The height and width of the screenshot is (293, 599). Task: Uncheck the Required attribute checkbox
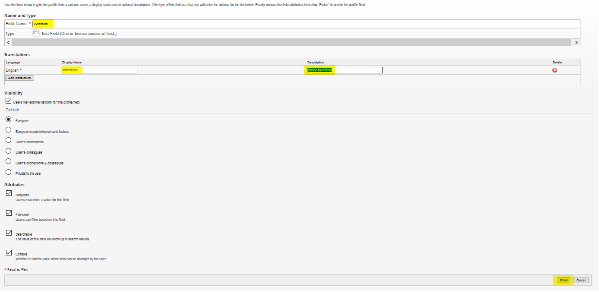pos(9,193)
